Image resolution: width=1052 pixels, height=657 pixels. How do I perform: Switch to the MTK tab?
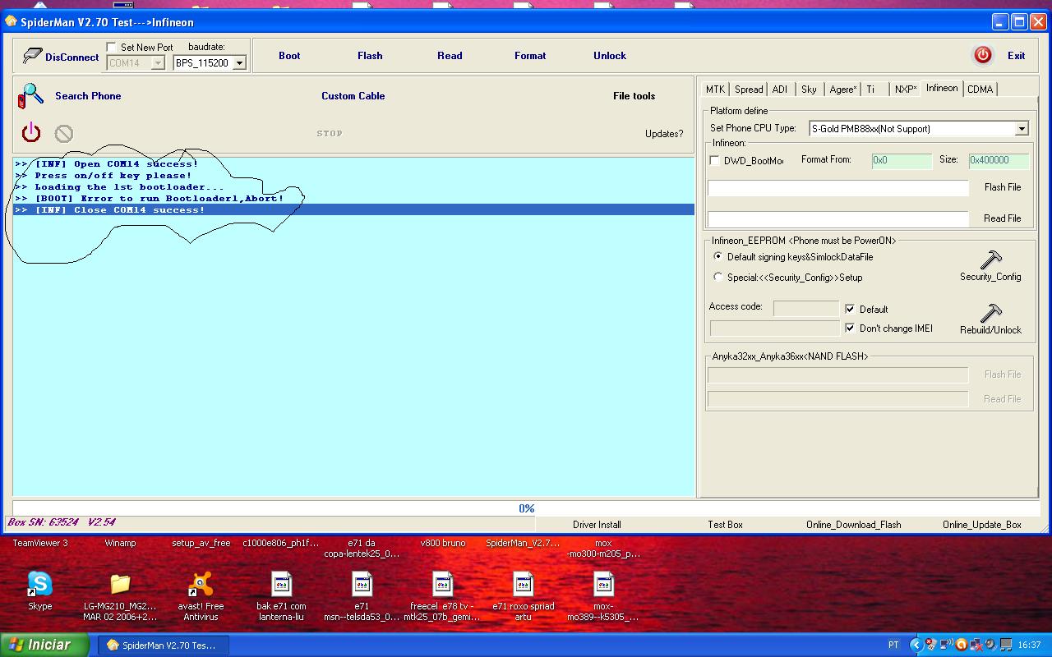click(x=715, y=90)
